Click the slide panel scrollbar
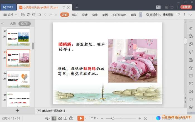Screen dimensions: 195x122 (x=33, y=46)
